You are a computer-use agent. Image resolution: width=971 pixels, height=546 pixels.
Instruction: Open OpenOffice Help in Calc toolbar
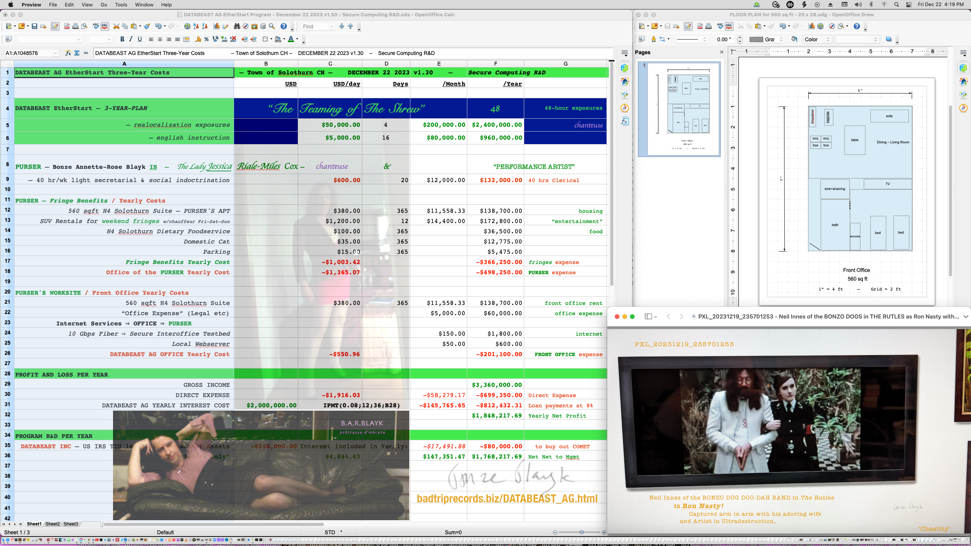pos(284,26)
